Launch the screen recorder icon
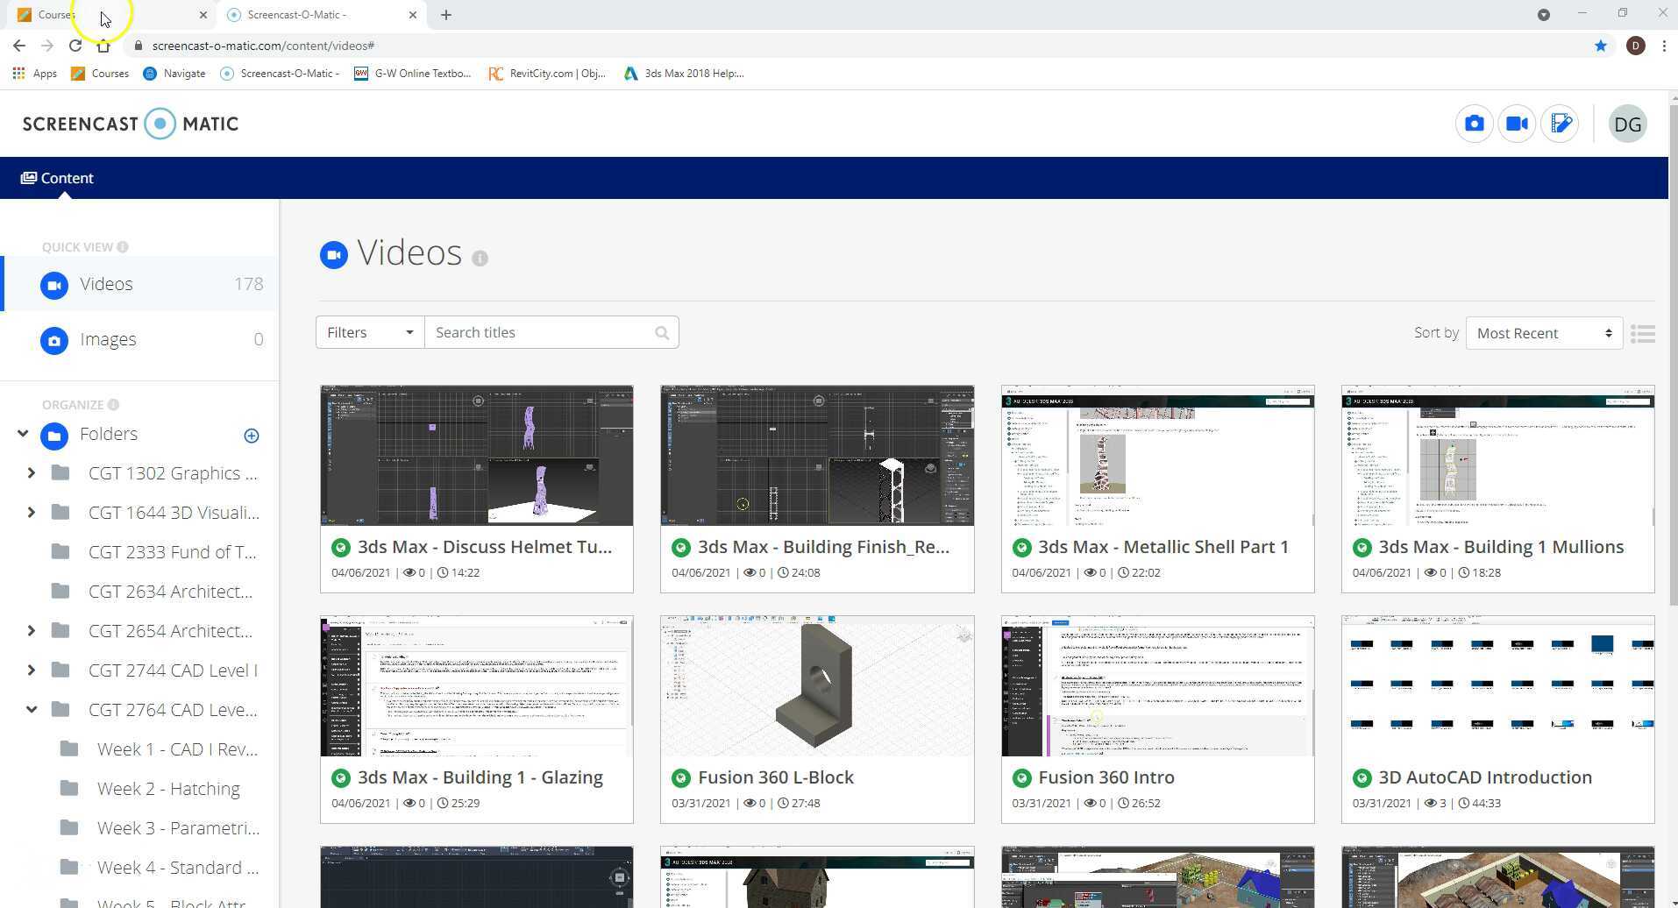The image size is (1678, 908). coord(1517,124)
